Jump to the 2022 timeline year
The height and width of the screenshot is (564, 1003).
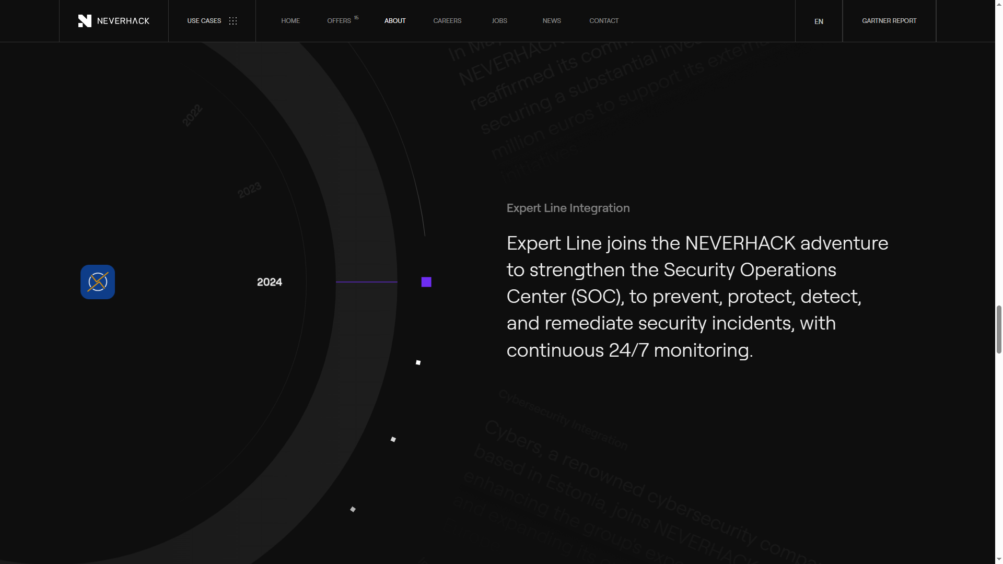[192, 115]
